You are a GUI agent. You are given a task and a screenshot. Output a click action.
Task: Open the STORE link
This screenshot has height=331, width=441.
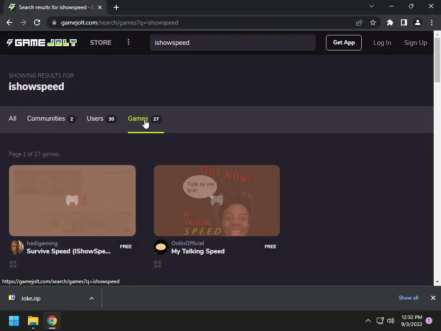[100, 43]
